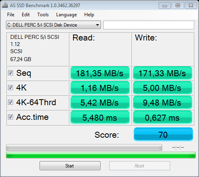Open the Tools menu
The image size is (199, 177).
point(43,15)
